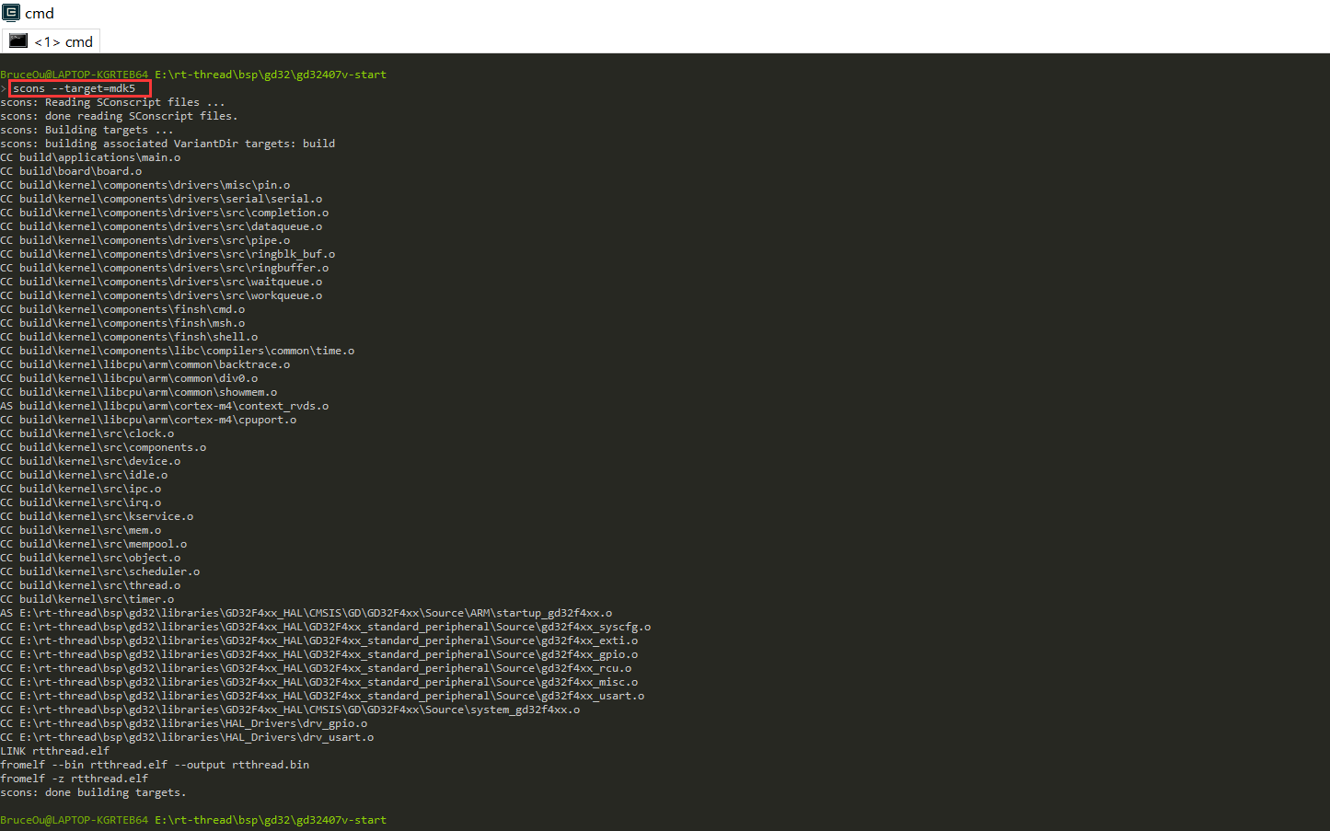Click the context_rvds.o assembly line
This screenshot has height=831, width=1330.
point(165,406)
